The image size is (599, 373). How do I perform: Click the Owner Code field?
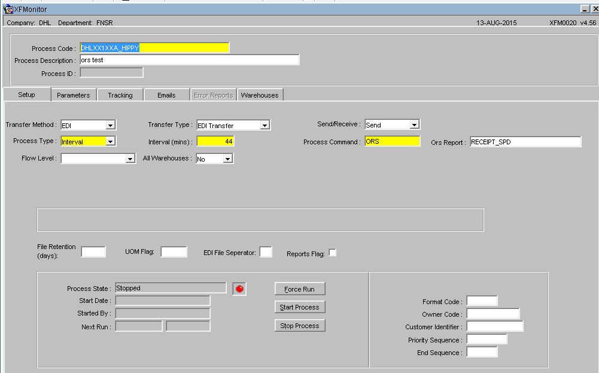tap(493, 314)
